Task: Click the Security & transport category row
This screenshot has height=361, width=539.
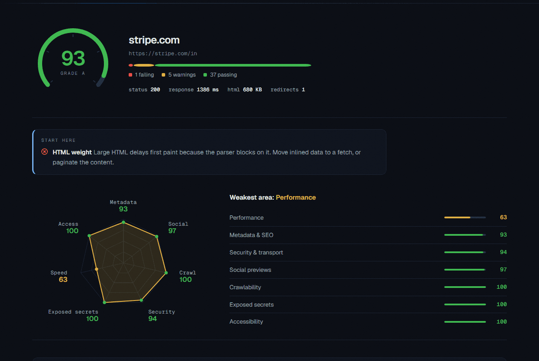Action: [368, 252]
